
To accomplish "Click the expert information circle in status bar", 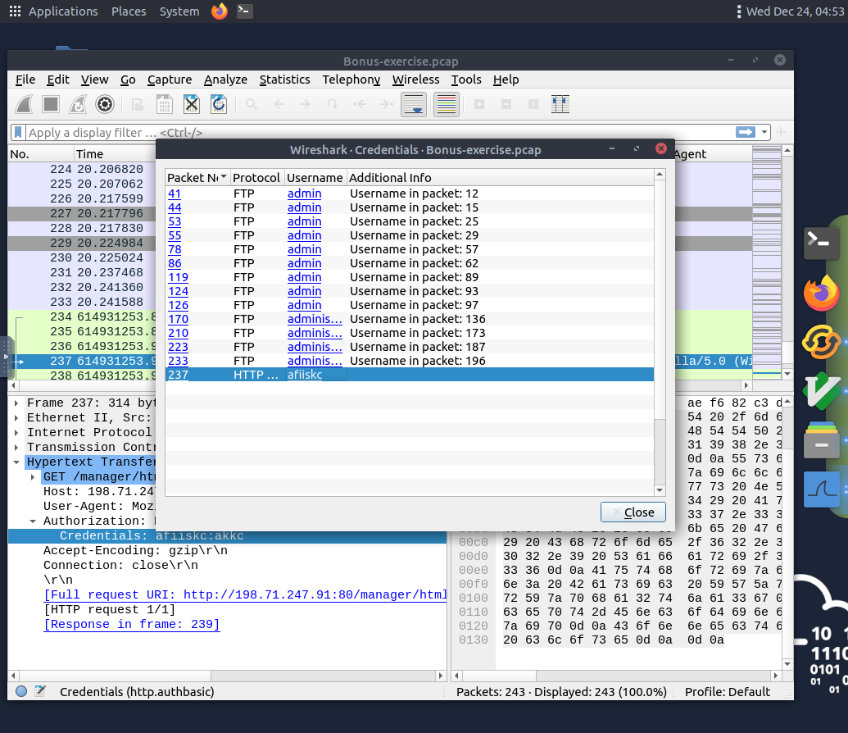I will pos(21,691).
